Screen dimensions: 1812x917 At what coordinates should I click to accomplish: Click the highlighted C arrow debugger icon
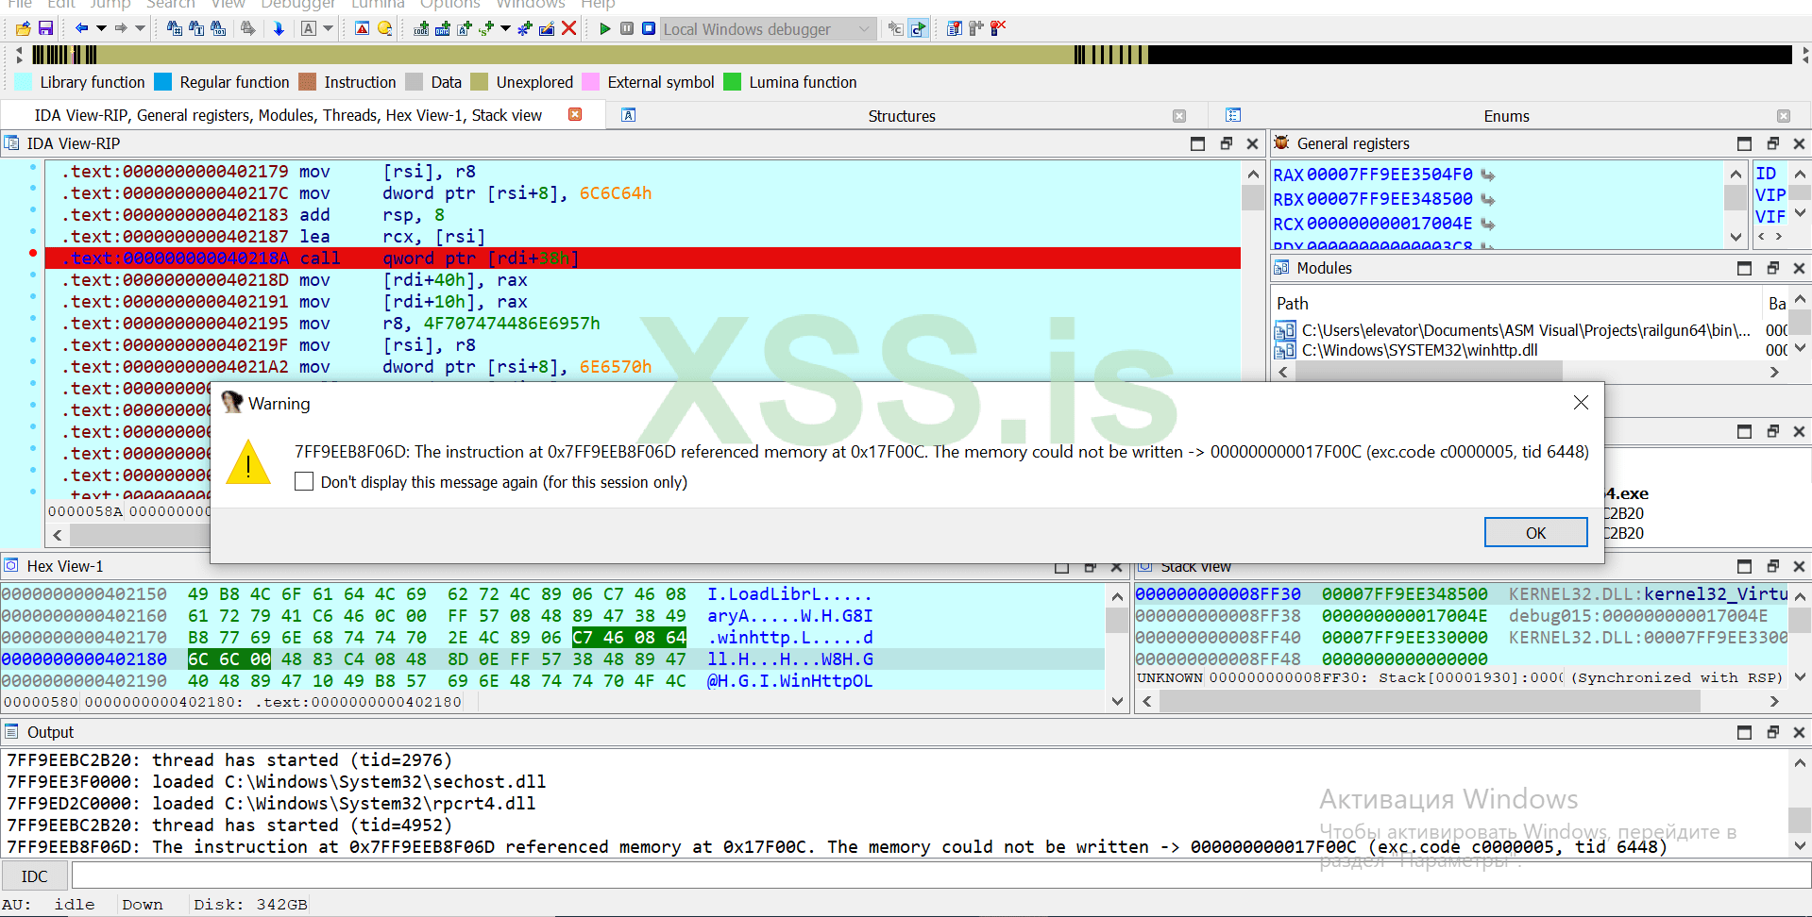(x=919, y=29)
